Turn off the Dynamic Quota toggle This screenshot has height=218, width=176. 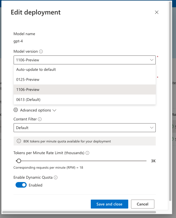[x=21, y=185]
